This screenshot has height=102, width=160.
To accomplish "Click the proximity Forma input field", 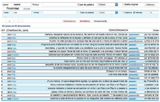I will pos(60,12).
